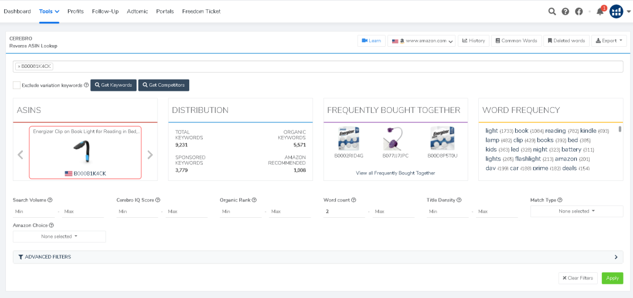The height and width of the screenshot is (298, 633).
Task: Expand the Advanced Filters section
Action: 318,257
